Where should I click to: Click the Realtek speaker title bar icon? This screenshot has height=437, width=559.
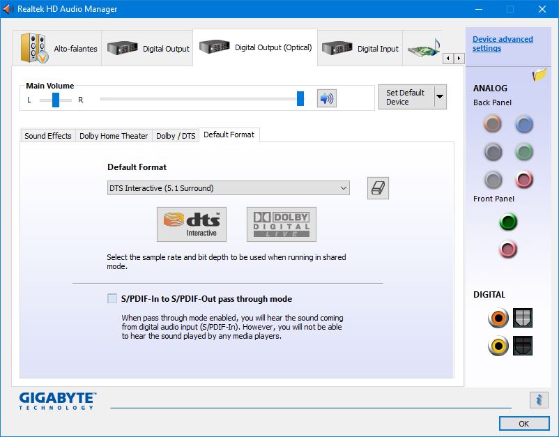pyautogui.click(x=8, y=9)
